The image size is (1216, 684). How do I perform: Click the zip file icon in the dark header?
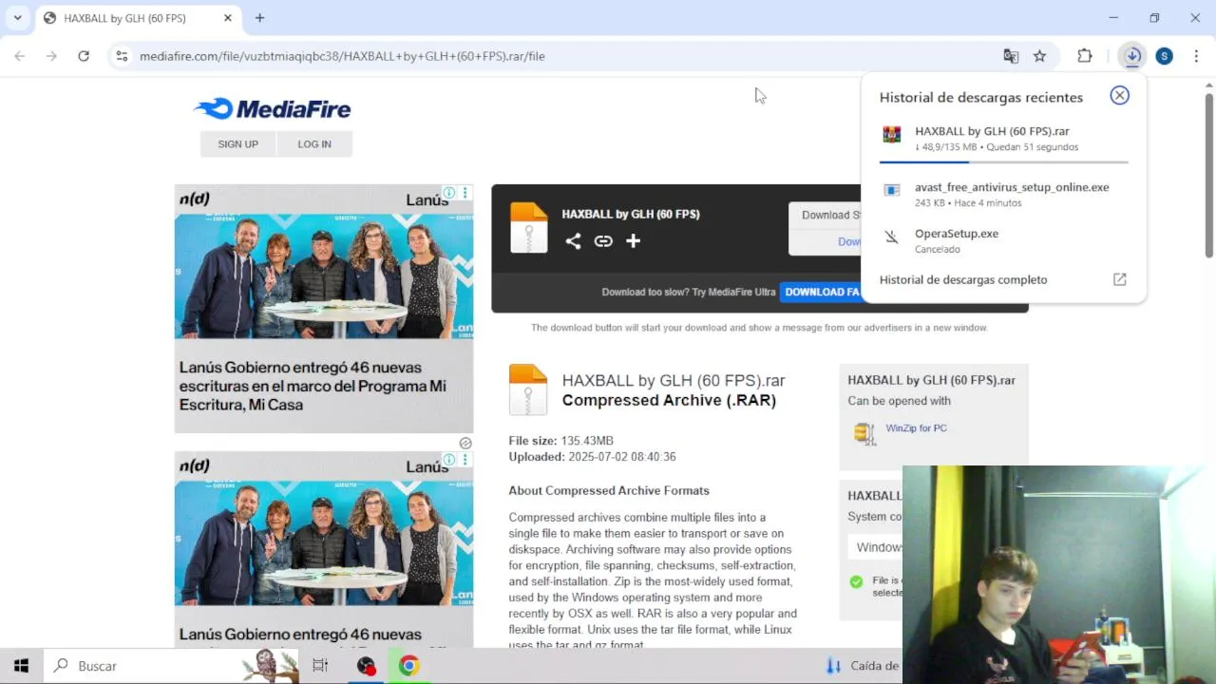528,228
